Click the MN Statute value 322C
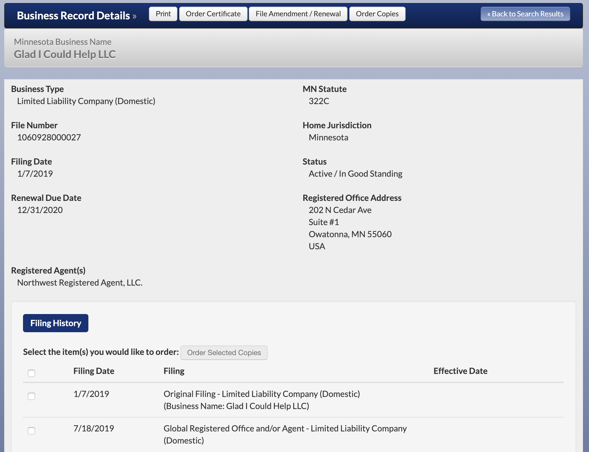The width and height of the screenshot is (589, 452). (x=319, y=101)
